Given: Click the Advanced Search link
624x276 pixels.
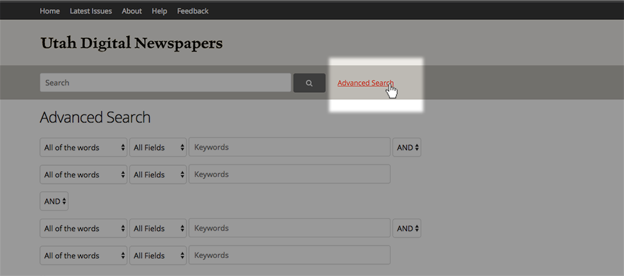Looking at the screenshot, I should click(x=365, y=83).
